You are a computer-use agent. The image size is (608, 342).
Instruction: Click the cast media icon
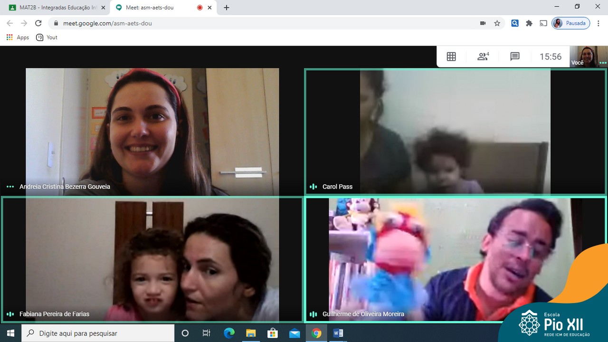pyautogui.click(x=543, y=23)
